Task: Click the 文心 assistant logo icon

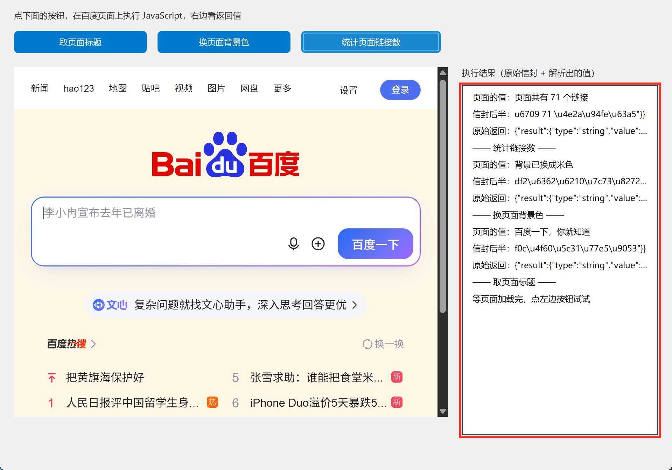Action: click(99, 305)
